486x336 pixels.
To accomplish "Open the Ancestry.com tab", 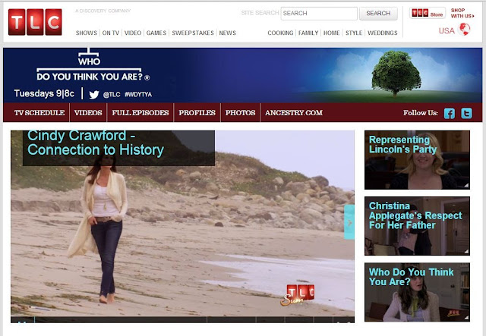I will (x=294, y=113).
